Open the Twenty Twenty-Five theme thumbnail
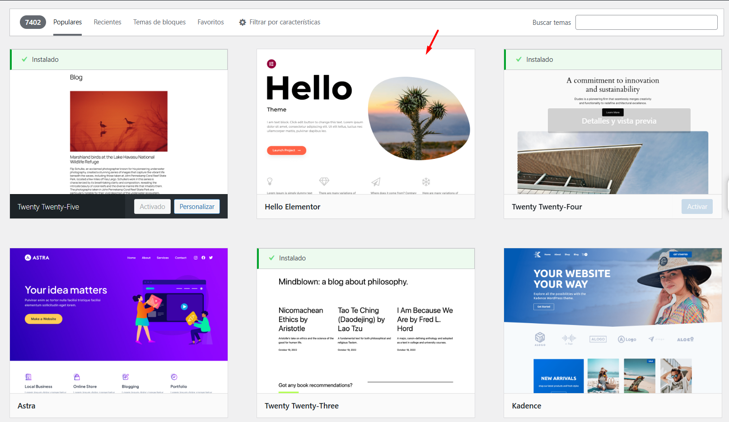This screenshot has width=729, height=422. point(119,132)
